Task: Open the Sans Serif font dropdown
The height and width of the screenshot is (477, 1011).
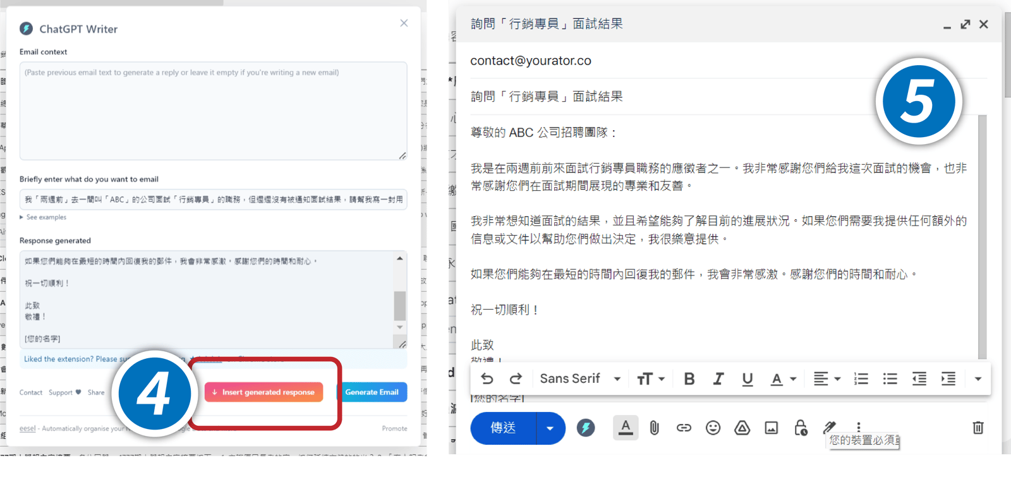Action: 579,378
